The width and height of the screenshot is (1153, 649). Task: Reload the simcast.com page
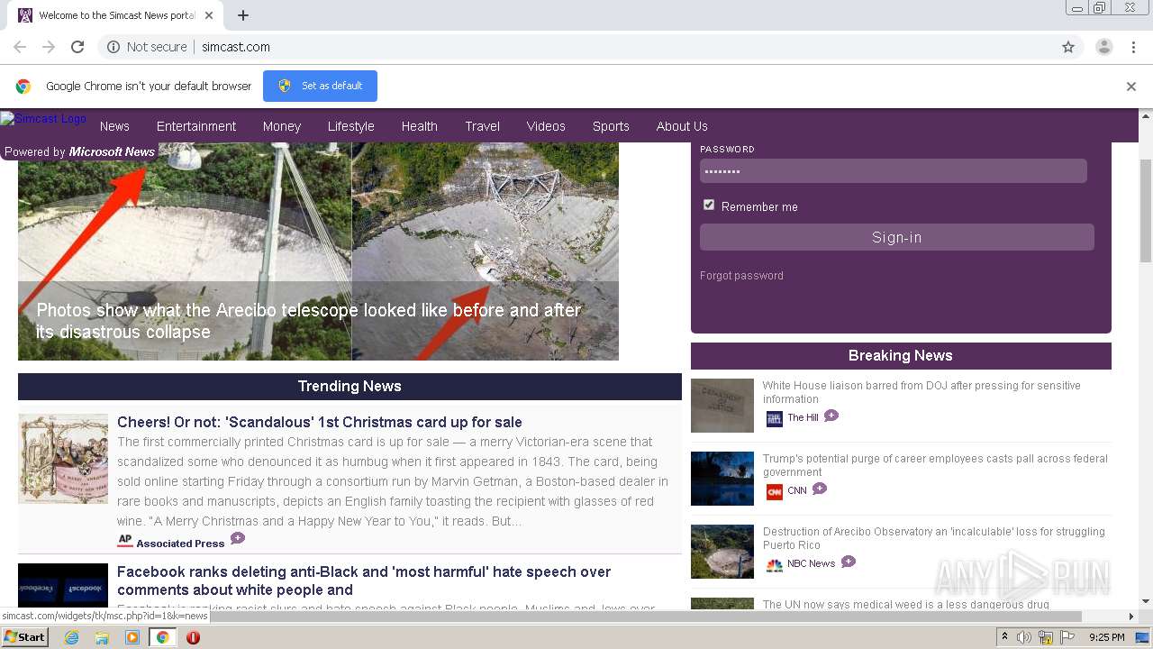(77, 47)
